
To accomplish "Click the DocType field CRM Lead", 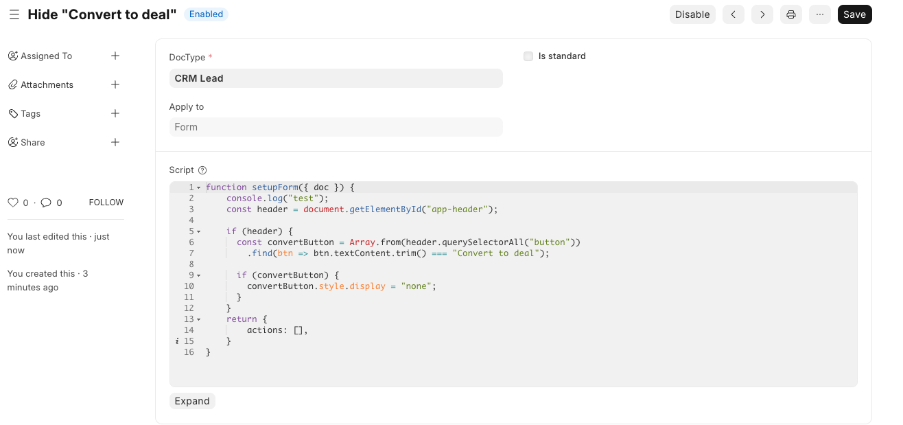I will click(x=336, y=78).
